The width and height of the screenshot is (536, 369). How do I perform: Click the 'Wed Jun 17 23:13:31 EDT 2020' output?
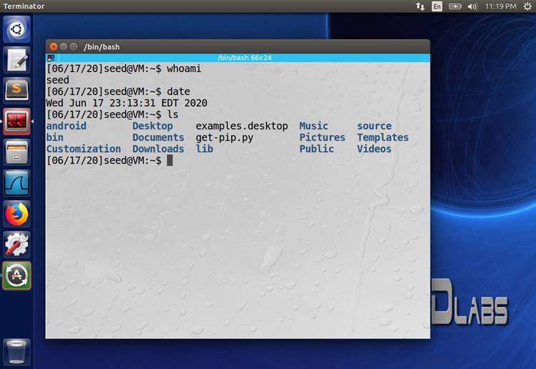[x=126, y=103]
